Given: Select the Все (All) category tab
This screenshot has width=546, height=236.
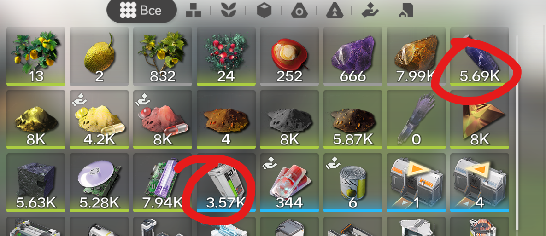Looking at the screenshot, I should (141, 11).
